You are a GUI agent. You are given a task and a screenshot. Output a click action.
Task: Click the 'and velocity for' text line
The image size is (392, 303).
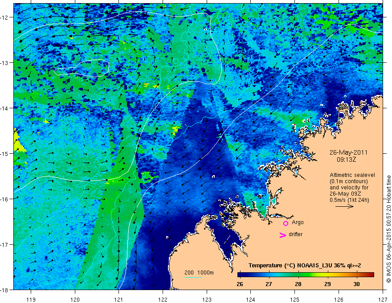pyautogui.click(x=349, y=188)
